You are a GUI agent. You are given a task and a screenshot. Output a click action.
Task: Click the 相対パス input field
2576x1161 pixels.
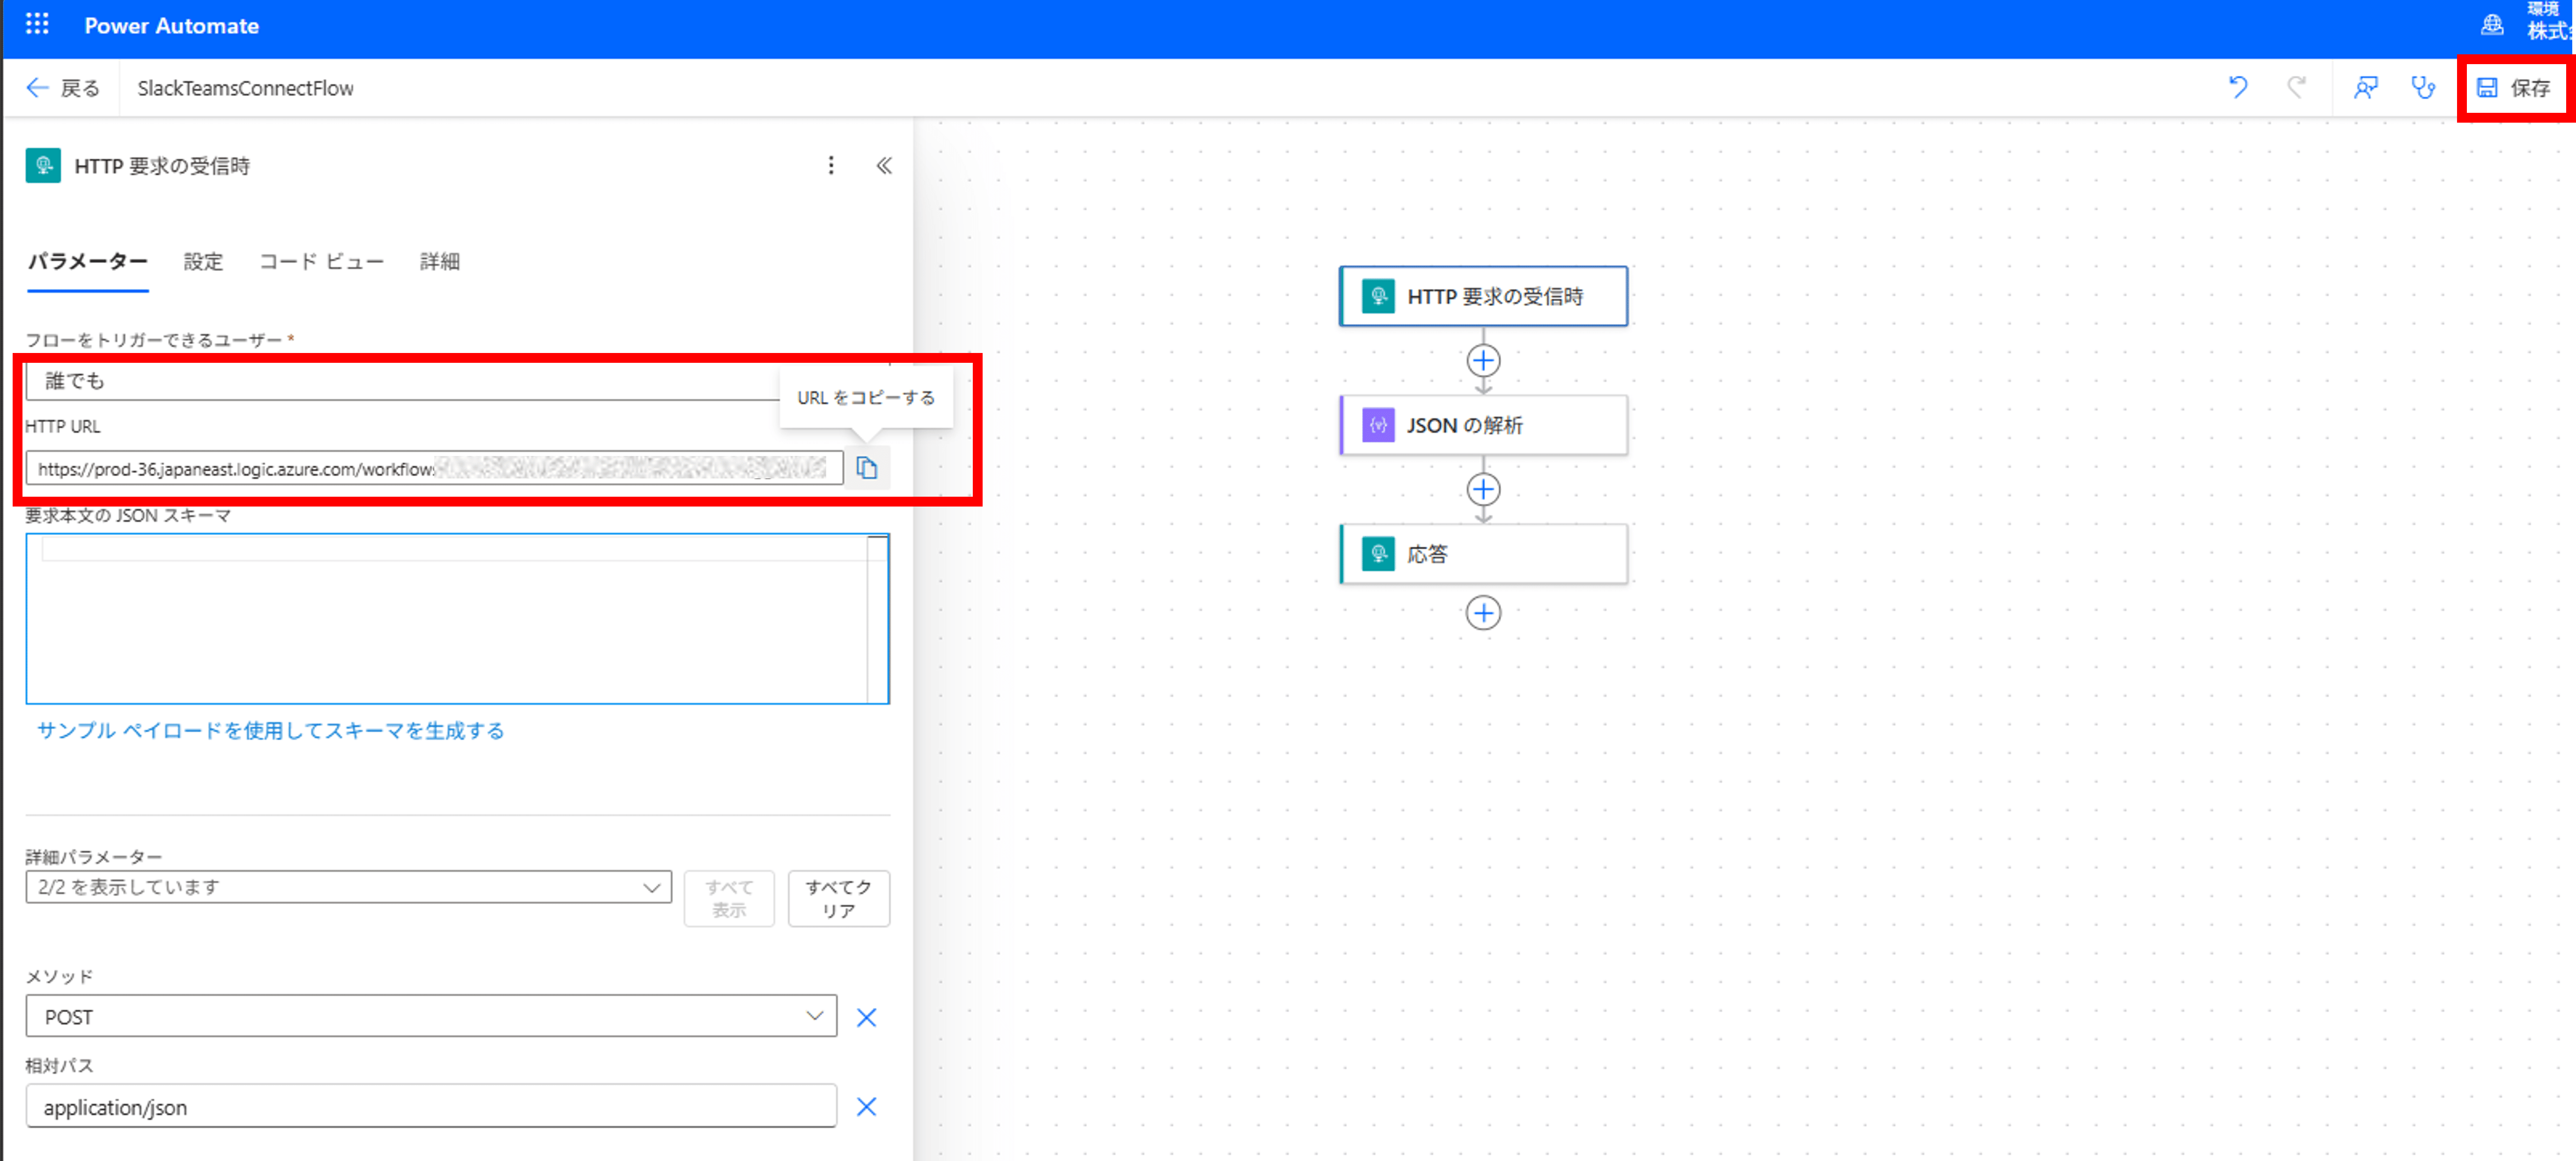tap(430, 1107)
